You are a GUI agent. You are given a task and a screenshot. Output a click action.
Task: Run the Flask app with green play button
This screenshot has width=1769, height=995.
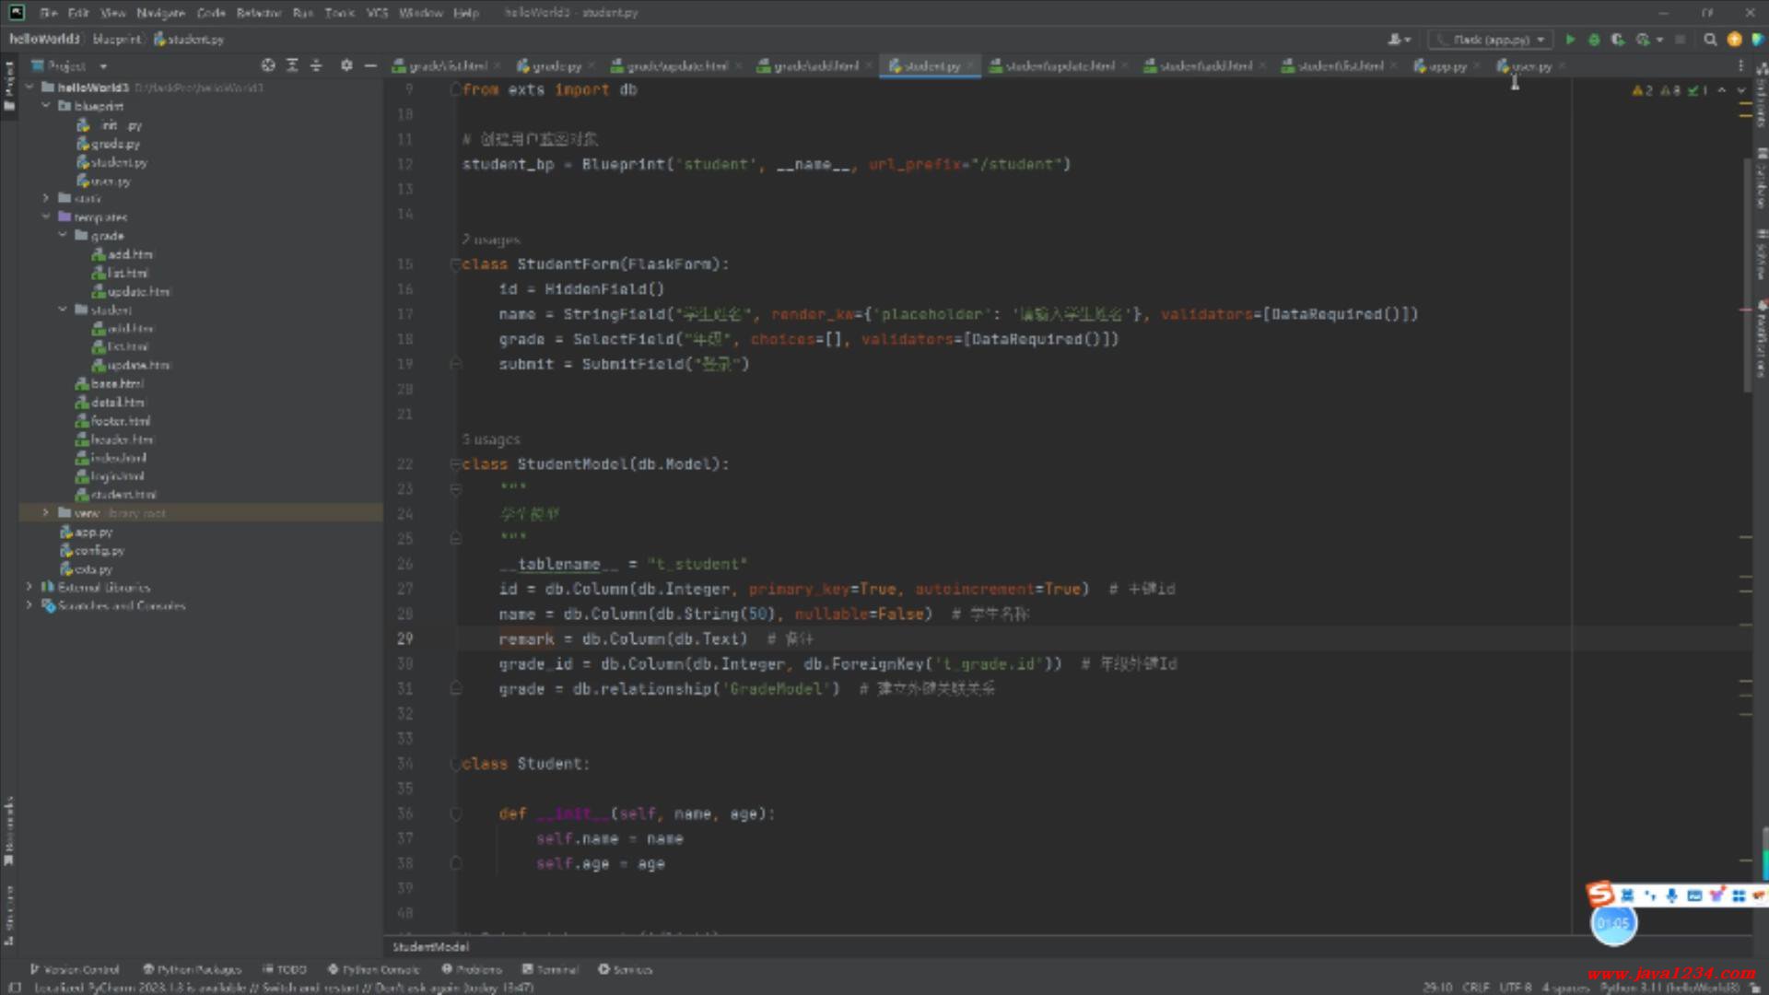pos(1570,40)
